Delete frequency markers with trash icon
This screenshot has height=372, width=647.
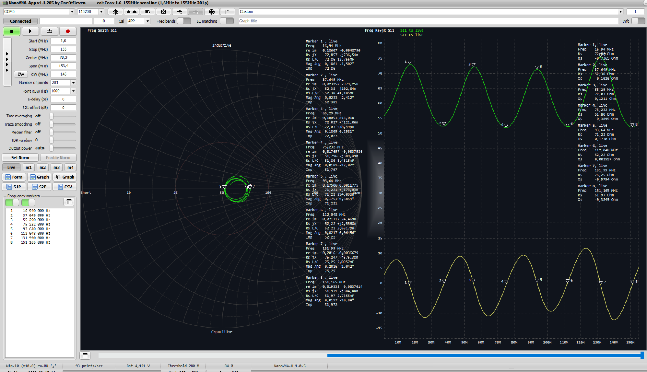point(69,202)
